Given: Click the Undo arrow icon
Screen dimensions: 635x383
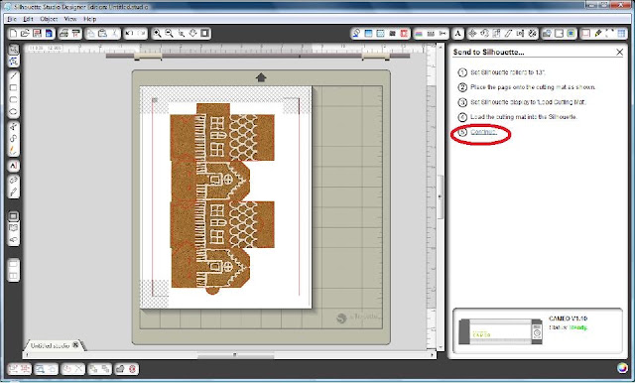Looking at the screenshot, I should (129, 33).
